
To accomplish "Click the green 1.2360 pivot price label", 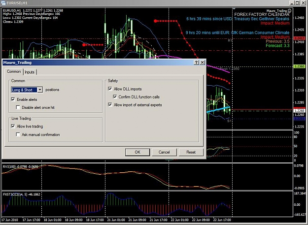I will [x=299, y=66].
